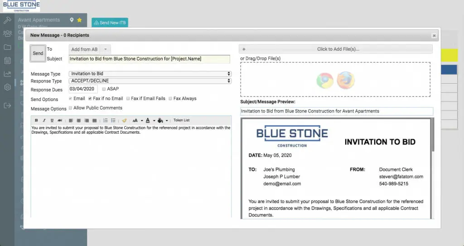
Task: Insert bulleted list in editor
Action: click(113, 121)
